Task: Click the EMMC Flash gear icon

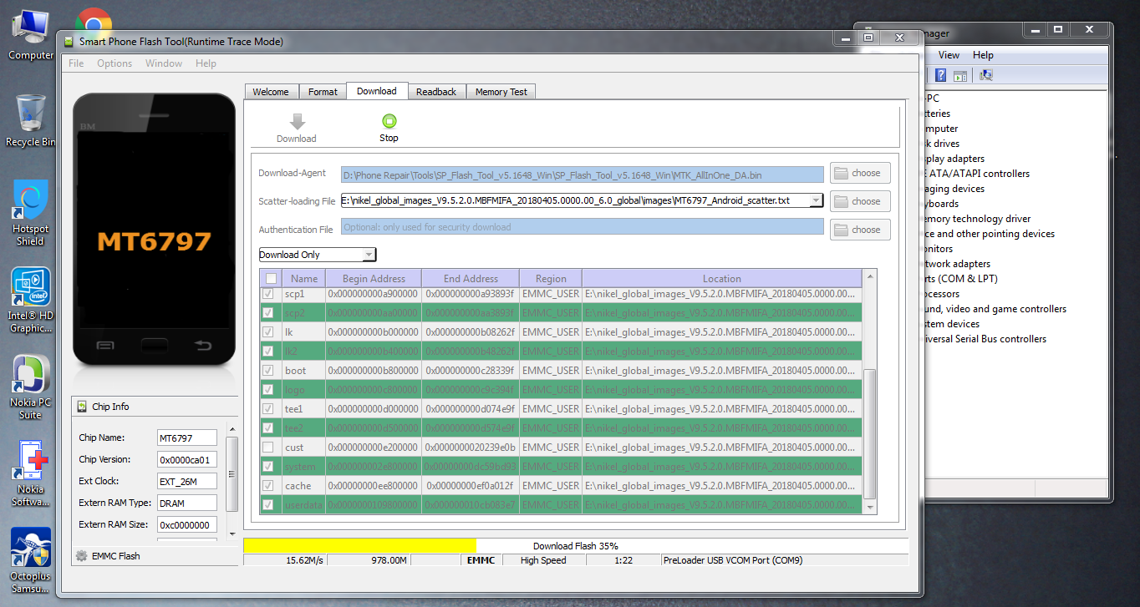Action: point(81,555)
